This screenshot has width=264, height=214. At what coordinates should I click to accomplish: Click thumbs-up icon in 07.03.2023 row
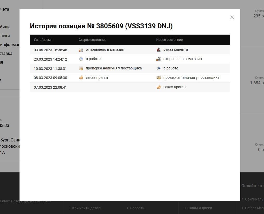click(x=159, y=87)
